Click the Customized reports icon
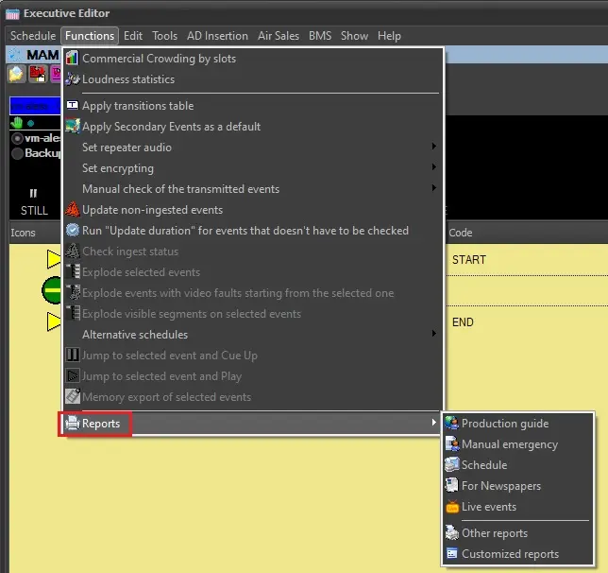The width and height of the screenshot is (608, 573). coord(452,554)
